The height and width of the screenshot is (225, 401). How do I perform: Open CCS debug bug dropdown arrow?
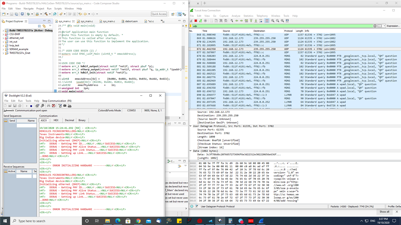[x=32, y=14]
